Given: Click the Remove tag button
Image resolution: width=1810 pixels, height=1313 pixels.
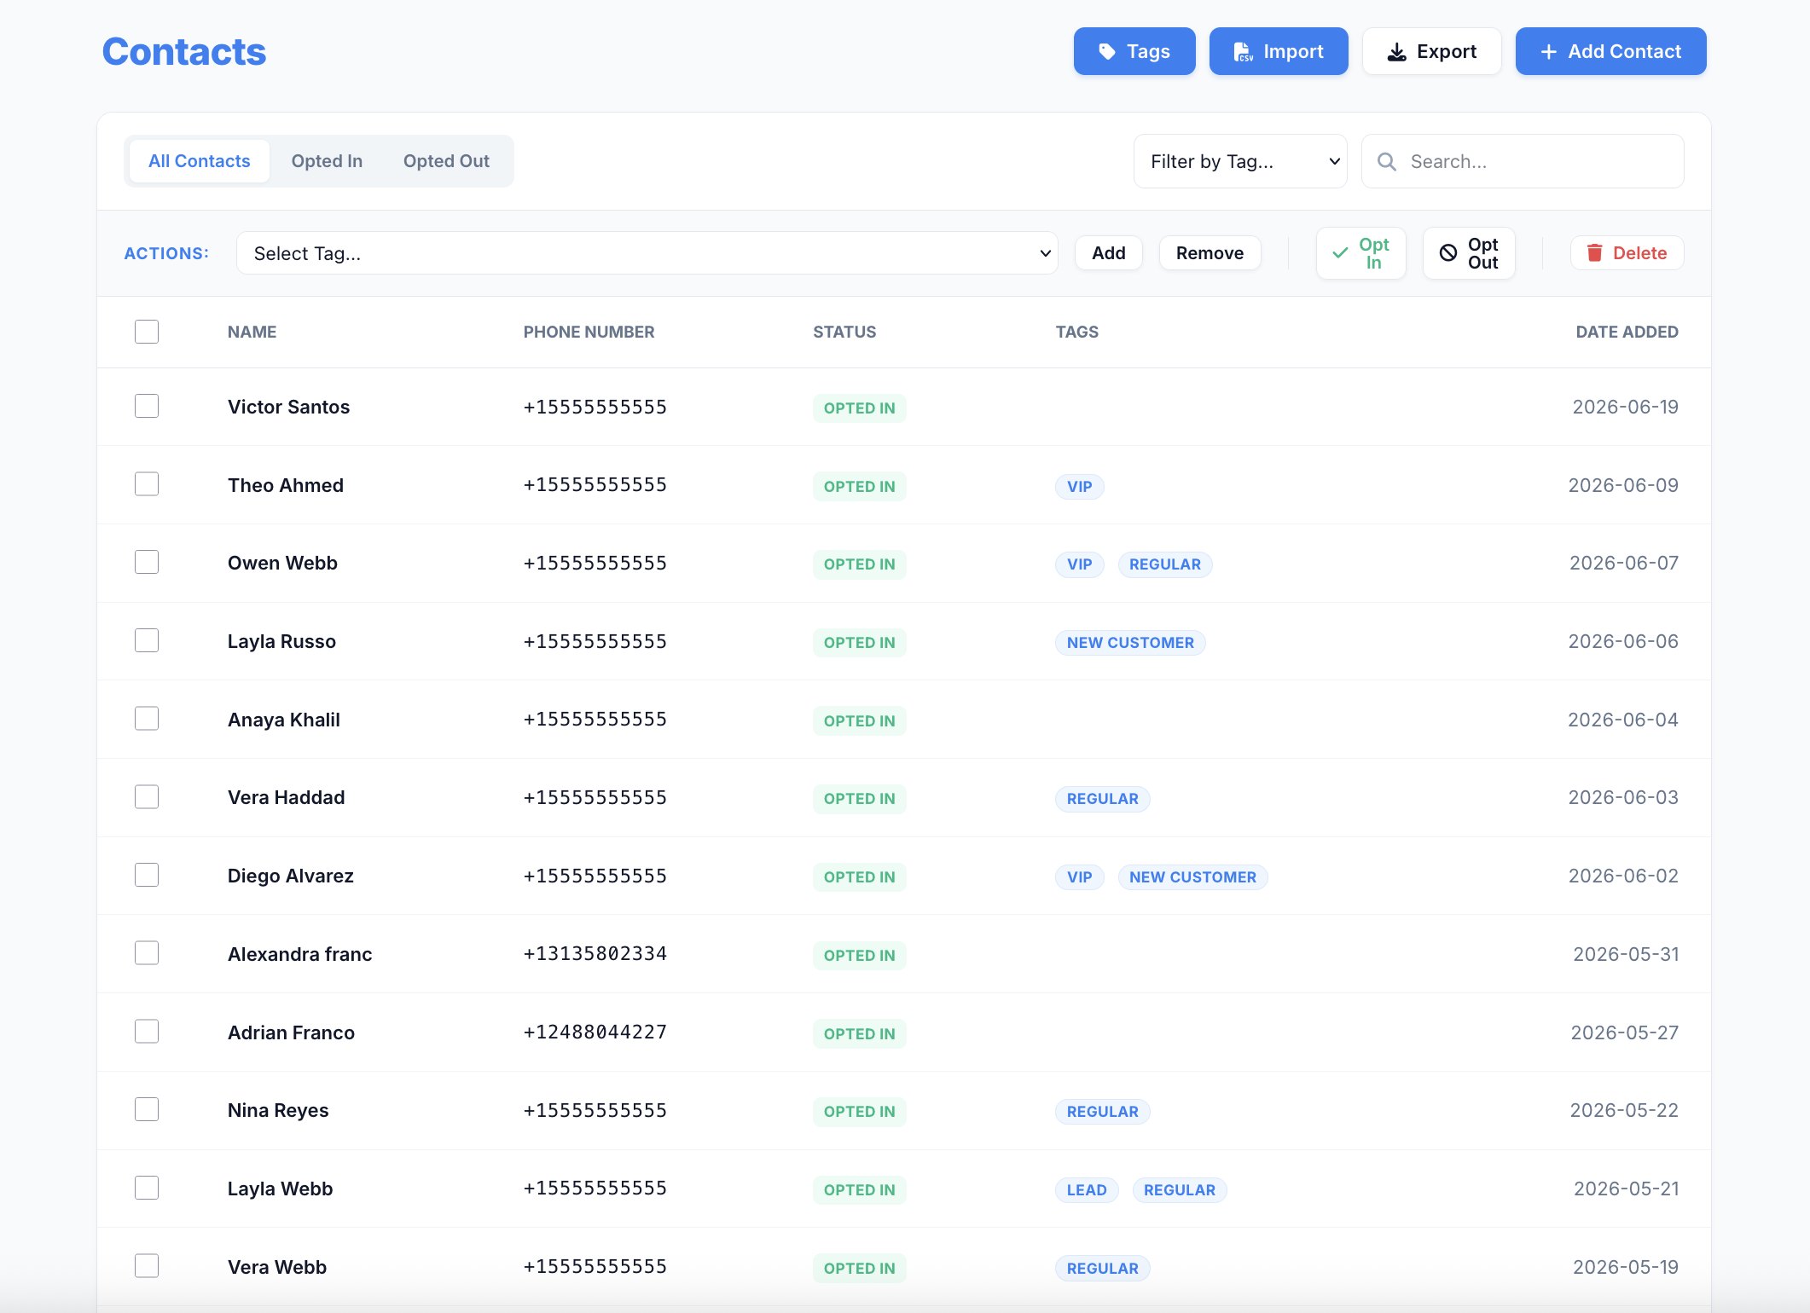Looking at the screenshot, I should pos(1210,253).
